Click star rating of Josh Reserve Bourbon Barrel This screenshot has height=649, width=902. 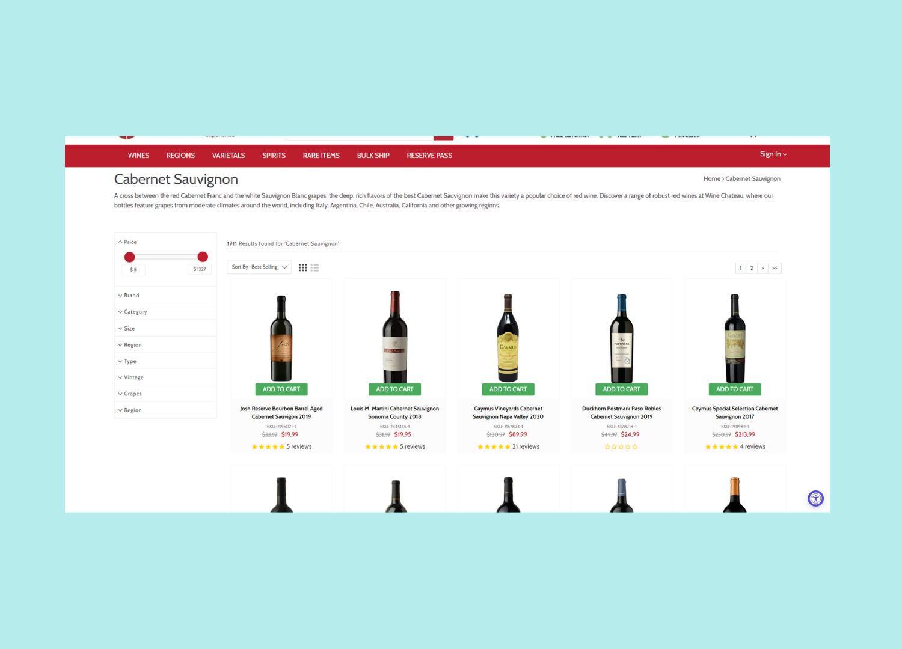point(268,447)
